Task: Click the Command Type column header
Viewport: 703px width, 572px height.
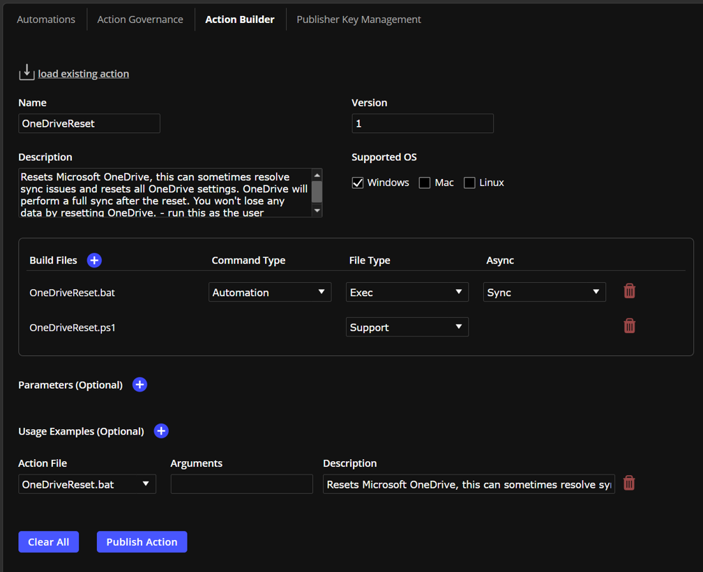Action: [x=248, y=261]
